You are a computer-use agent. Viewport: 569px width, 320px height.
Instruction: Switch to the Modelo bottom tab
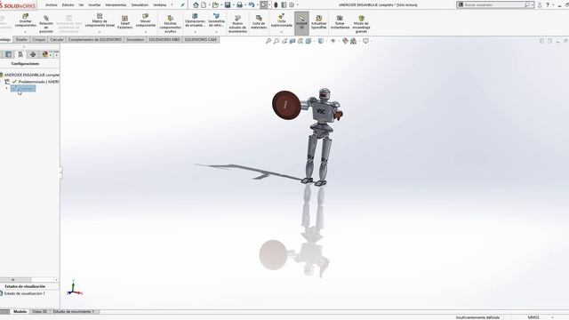click(20, 311)
